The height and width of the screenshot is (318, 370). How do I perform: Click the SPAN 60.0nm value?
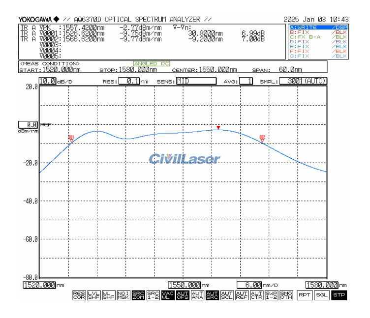pos(290,69)
